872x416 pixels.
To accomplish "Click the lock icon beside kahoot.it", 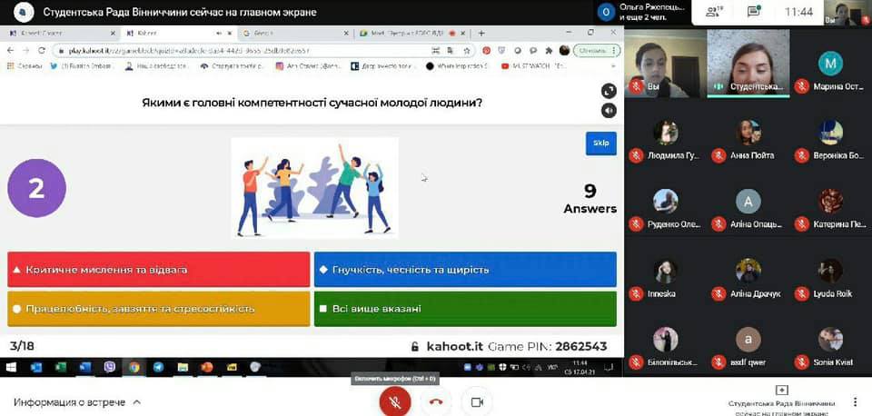I will pos(414,347).
